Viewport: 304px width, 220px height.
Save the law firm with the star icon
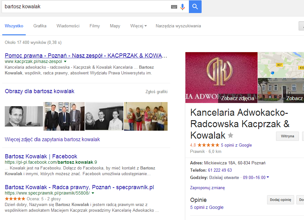click(x=230, y=135)
